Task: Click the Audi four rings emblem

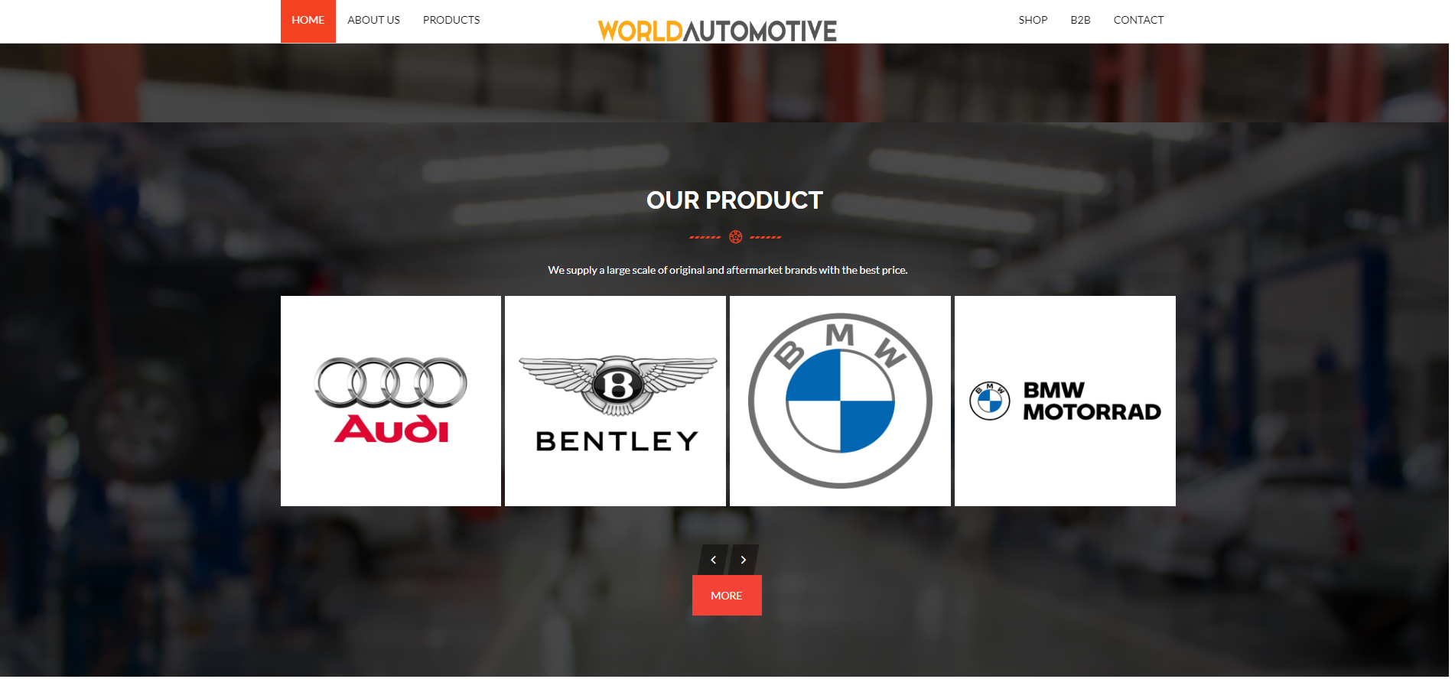Action: coord(391,382)
